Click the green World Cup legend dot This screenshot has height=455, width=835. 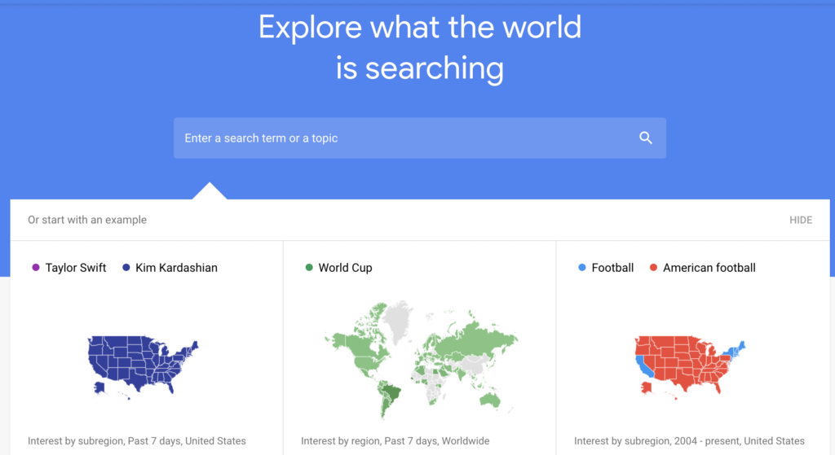pos(309,267)
